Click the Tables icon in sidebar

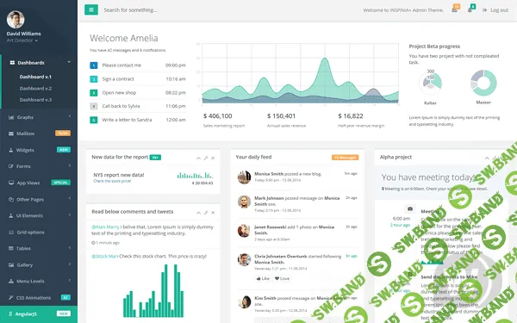coord(11,248)
